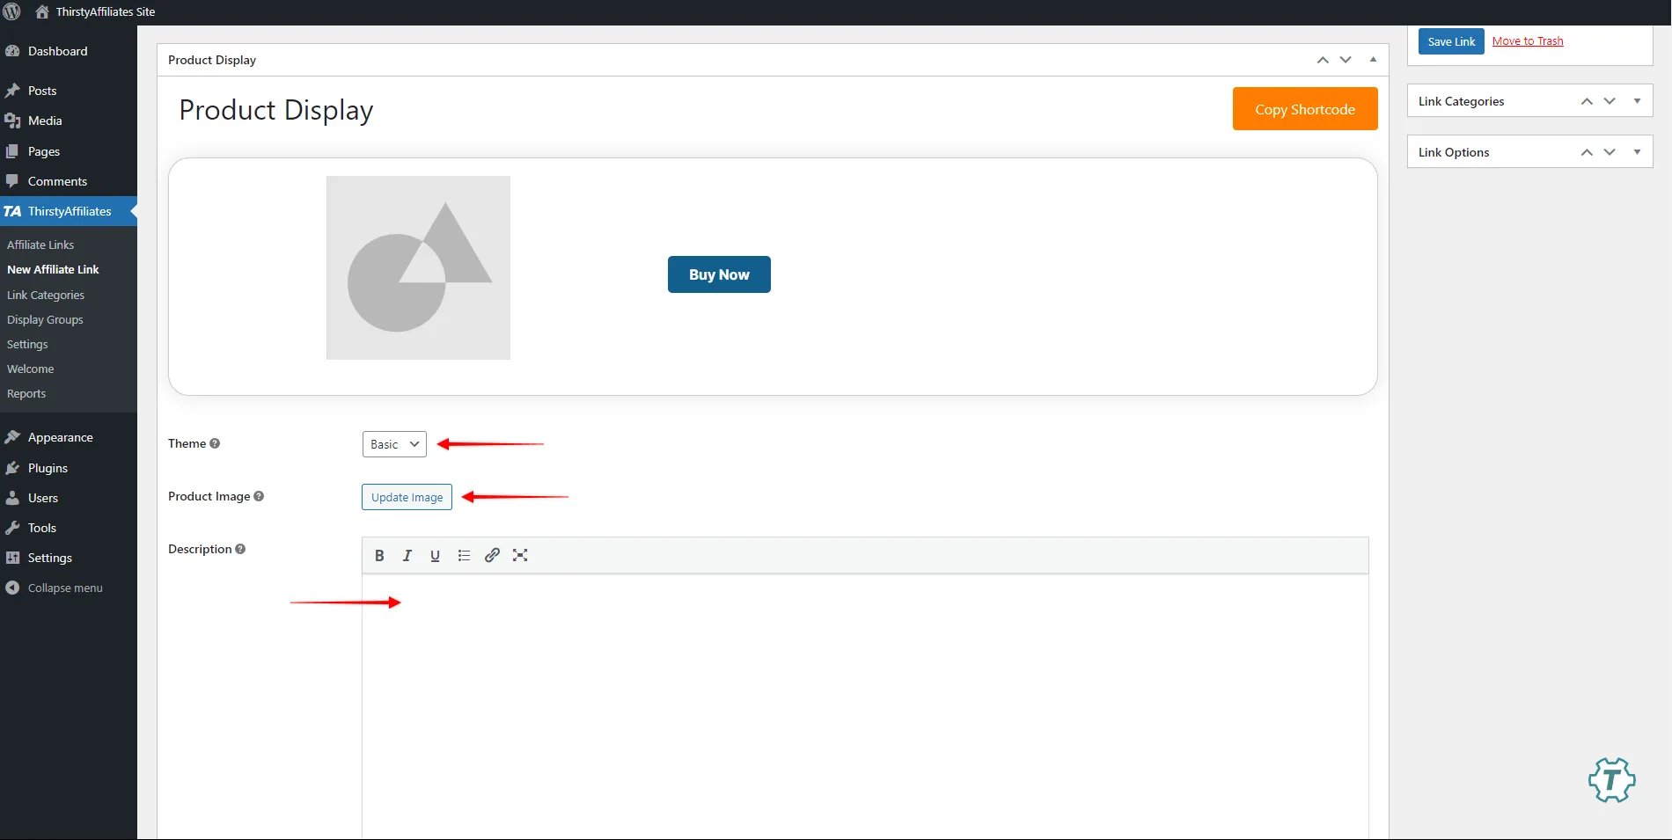
Task: Open the Plugins menu
Action: click(x=69, y=468)
